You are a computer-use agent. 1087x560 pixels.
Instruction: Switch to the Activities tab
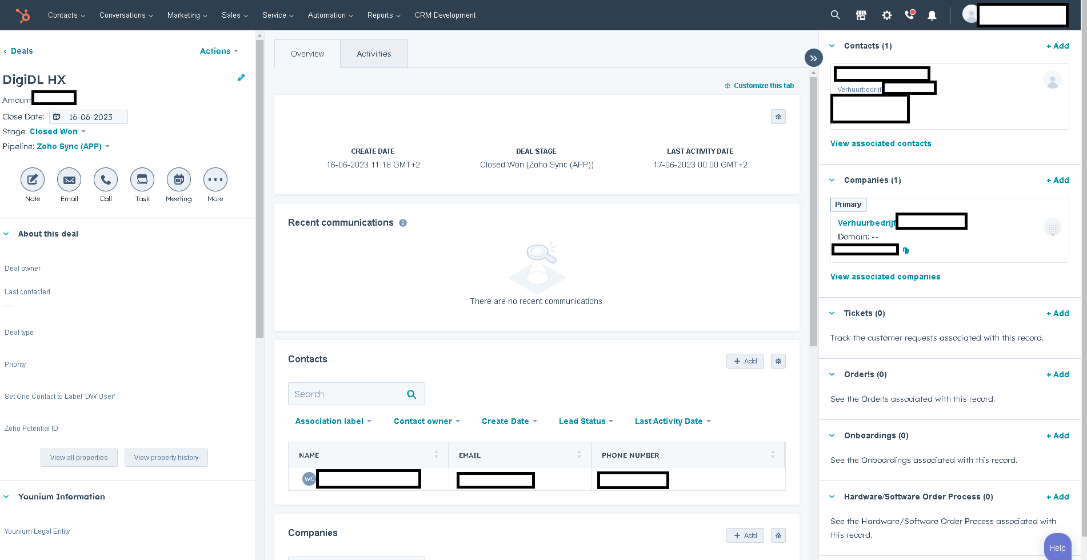tap(374, 53)
